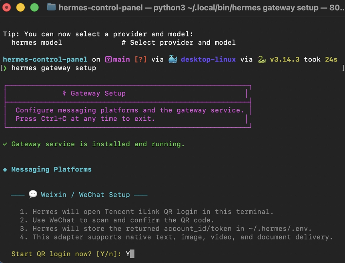This screenshot has width=345, height=263.
Task: Click step 1 about Tencent iLink QR login
Action: click(146, 211)
